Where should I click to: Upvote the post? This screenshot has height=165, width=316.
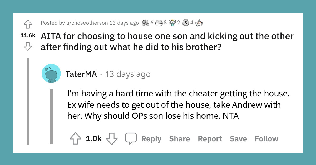click(x=28, y=24)
